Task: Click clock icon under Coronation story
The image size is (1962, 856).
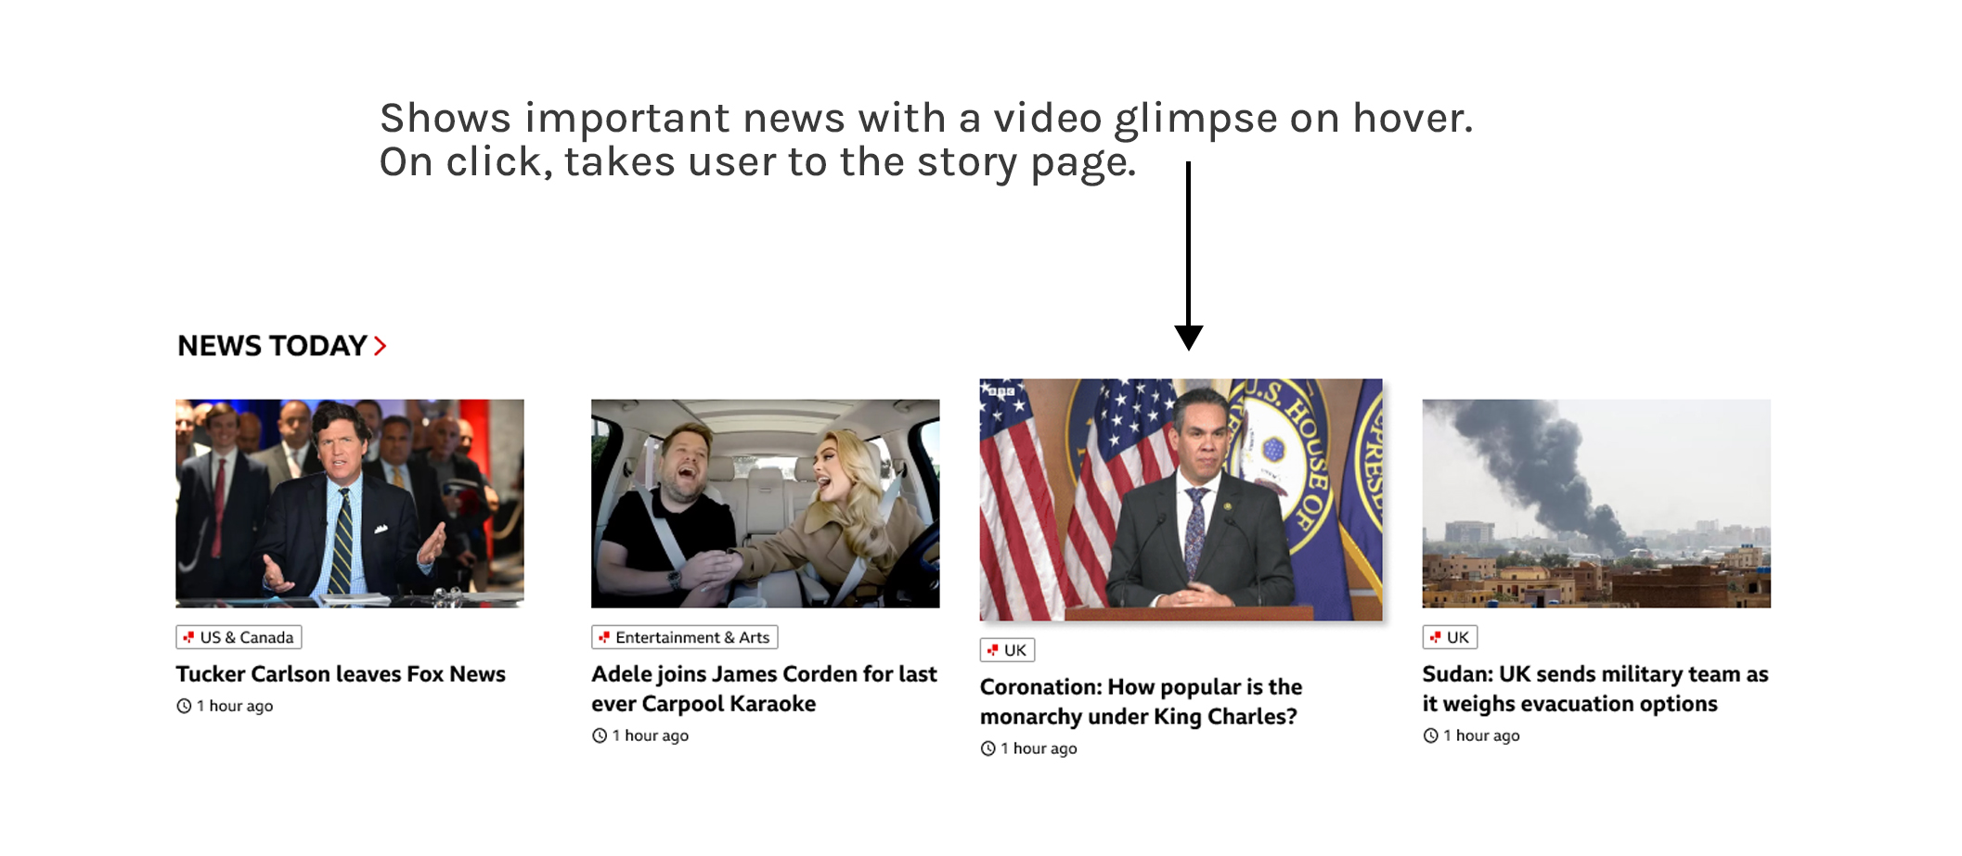Action: tap(988, 748)
